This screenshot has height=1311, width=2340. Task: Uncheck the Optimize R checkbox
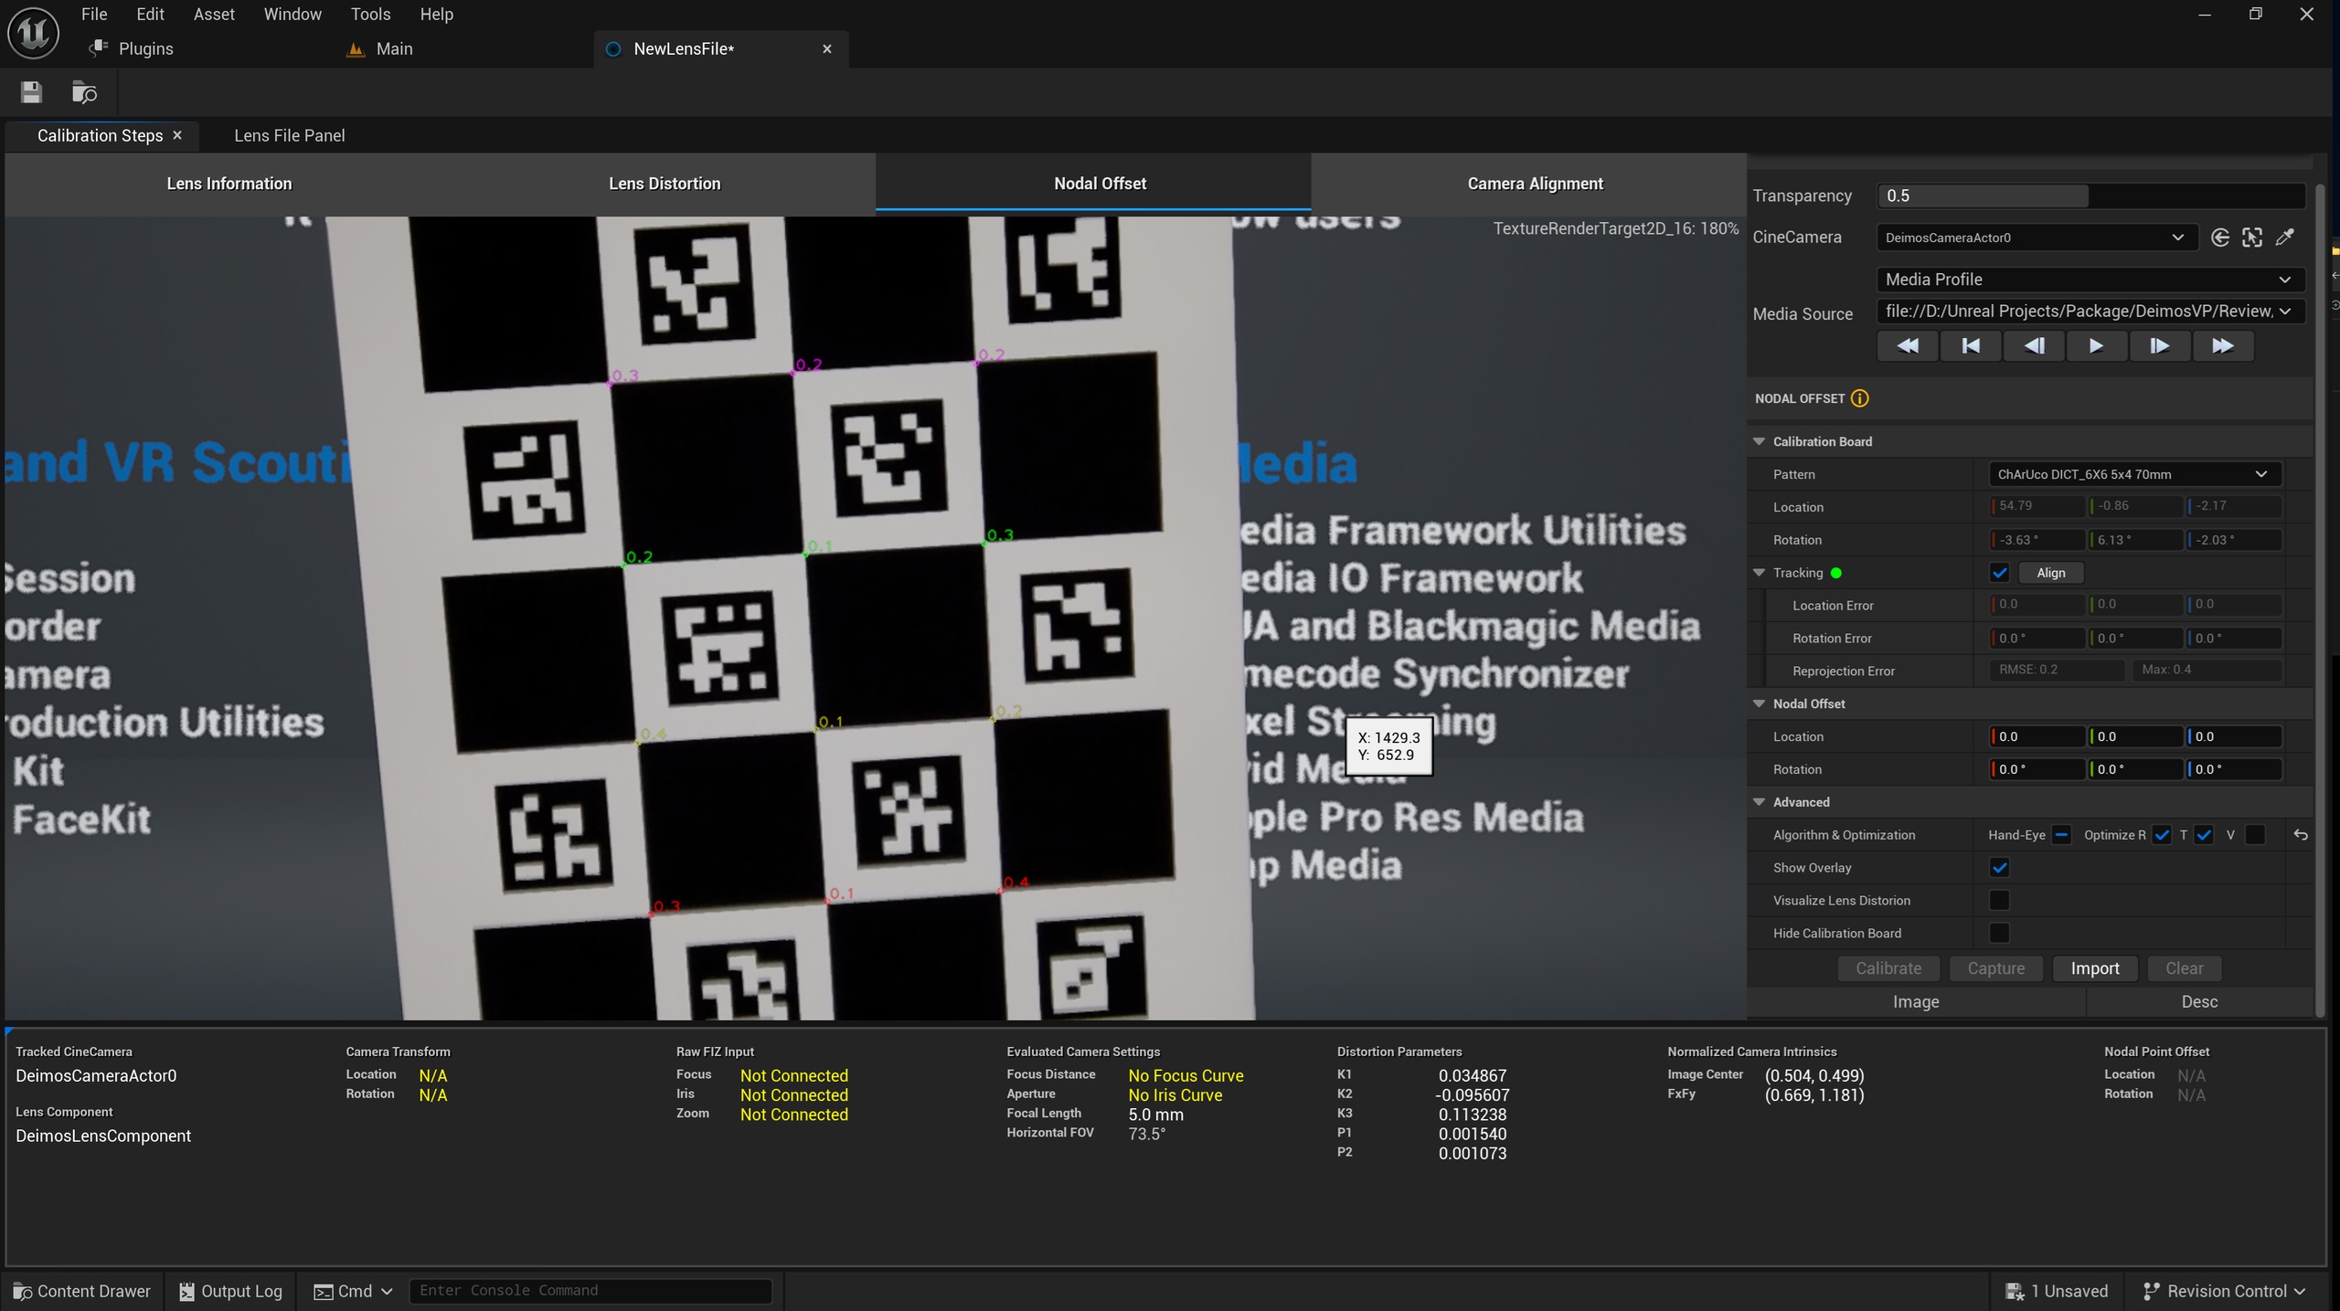[2161, 835]
